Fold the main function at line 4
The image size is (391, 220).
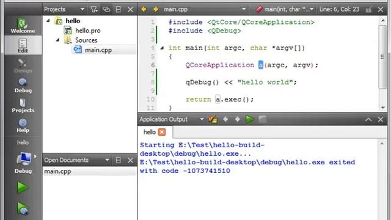click(x=162, y=48)
